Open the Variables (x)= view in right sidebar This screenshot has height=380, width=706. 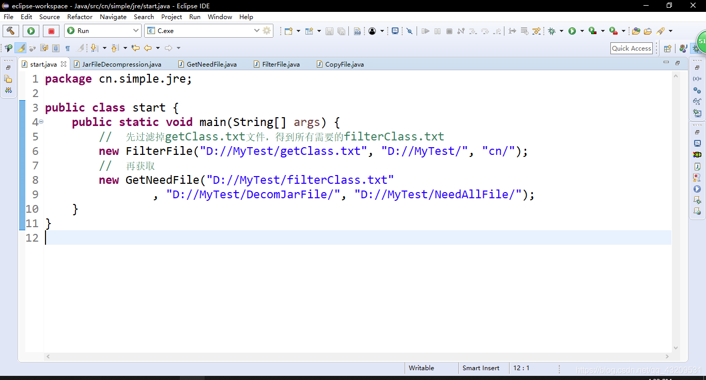coord(697,79)
